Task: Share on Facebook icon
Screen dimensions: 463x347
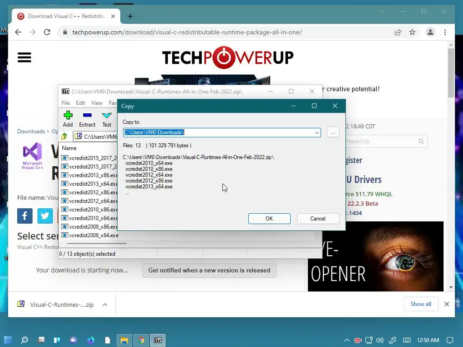Action: pyautogui.click(x=25, y=216)
